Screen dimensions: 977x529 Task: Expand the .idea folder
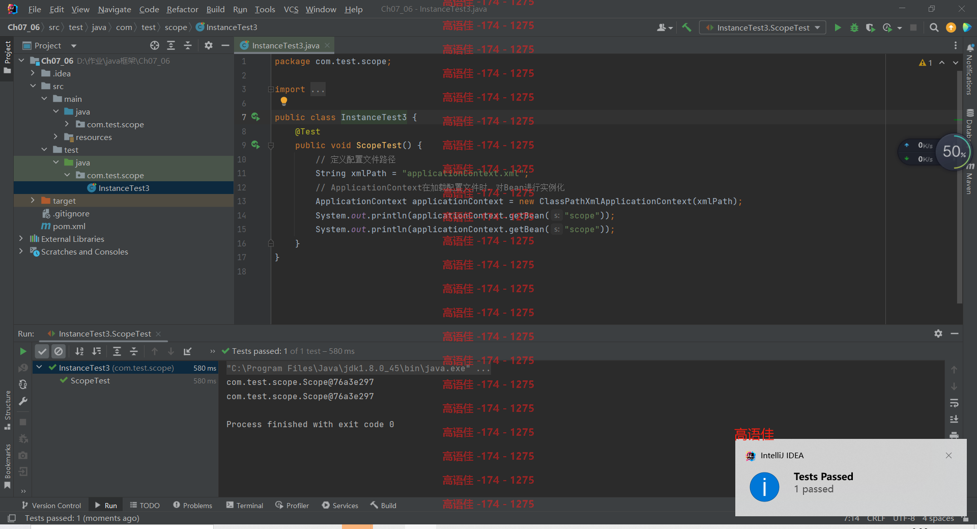pyautogui.click(x=33, y=73)
